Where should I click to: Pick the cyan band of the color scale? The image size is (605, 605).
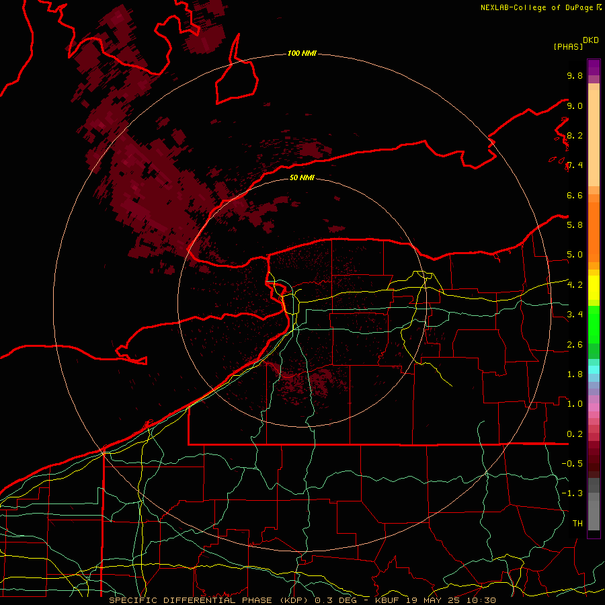(594, 370)
